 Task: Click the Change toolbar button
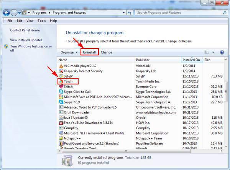coord(106,52)
